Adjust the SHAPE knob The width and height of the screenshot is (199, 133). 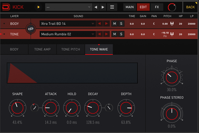pyautogui.click(x=17, y=108)
